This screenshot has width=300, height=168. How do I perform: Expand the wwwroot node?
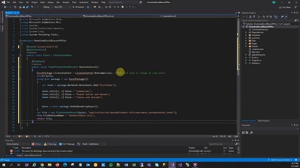pos(246,38)
